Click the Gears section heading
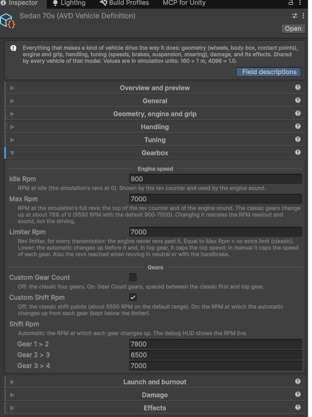Image resolution: width=312 pixels, height=417 pixels. 155,268
